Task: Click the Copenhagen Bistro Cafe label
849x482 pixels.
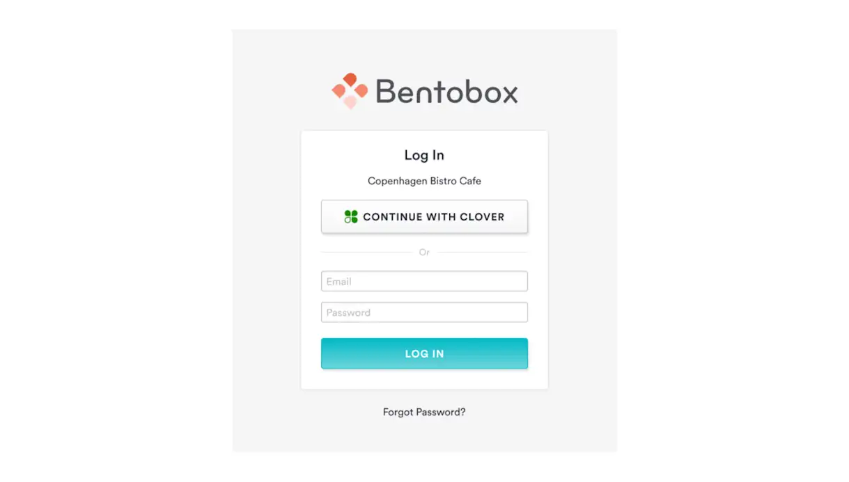Action: [x=424, y=181]
